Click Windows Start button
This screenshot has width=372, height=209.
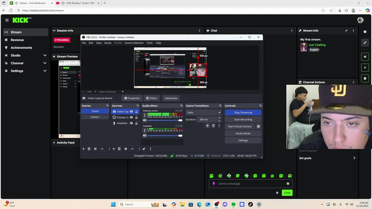tap(113, 204)
